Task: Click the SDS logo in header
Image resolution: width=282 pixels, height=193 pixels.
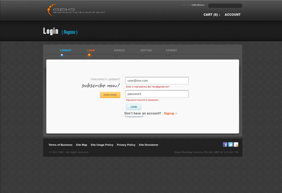Action: (76, 10)
